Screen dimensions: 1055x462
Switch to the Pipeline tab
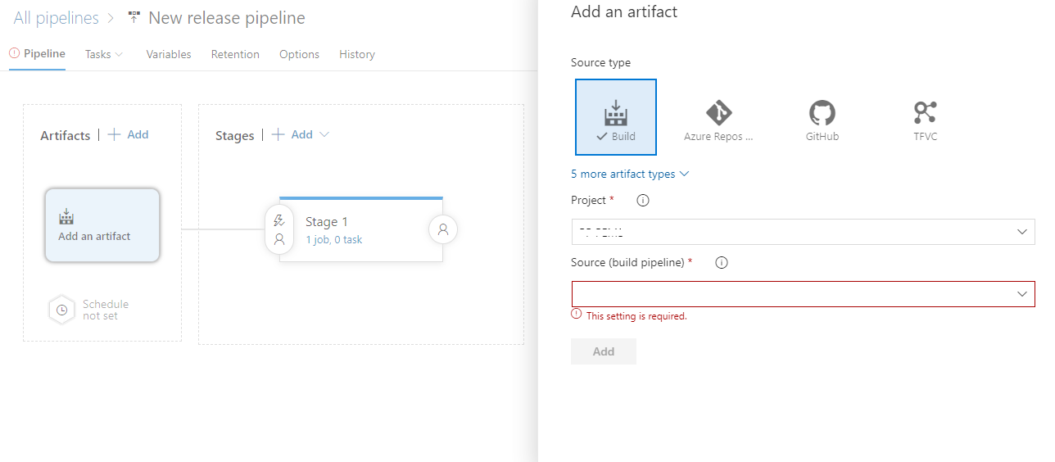38,54
